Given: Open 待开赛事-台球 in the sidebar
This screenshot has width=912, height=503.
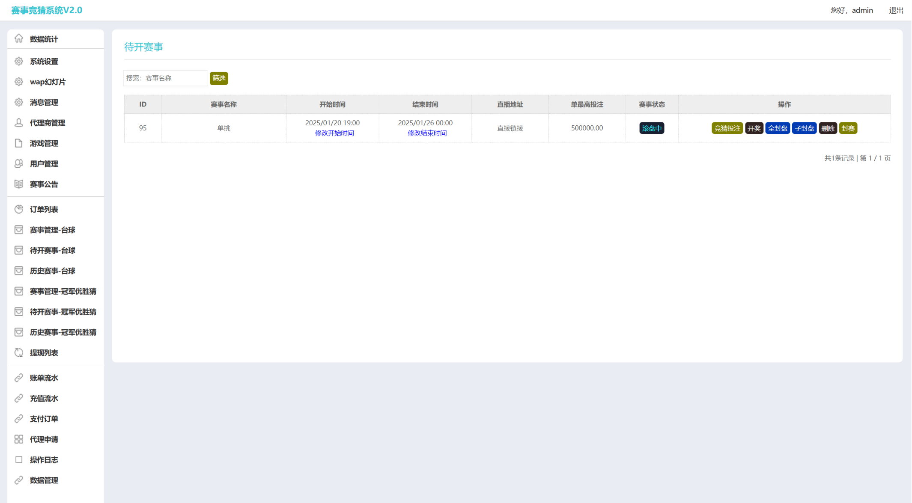Looking at the screenshot, I should click(x=52, y=250).
